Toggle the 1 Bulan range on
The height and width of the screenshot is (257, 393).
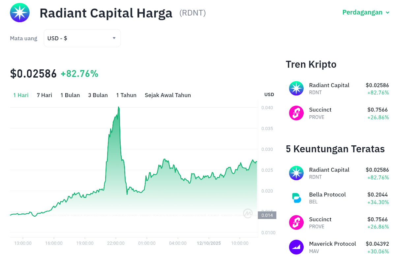pyautogui.click(x=70, y=95)
